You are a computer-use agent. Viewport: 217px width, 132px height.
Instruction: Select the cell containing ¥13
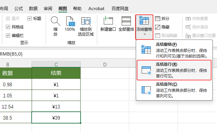tap(56, 107)
